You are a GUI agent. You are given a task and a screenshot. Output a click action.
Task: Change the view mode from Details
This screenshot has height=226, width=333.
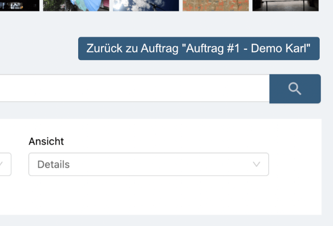[x=148, y=164]
